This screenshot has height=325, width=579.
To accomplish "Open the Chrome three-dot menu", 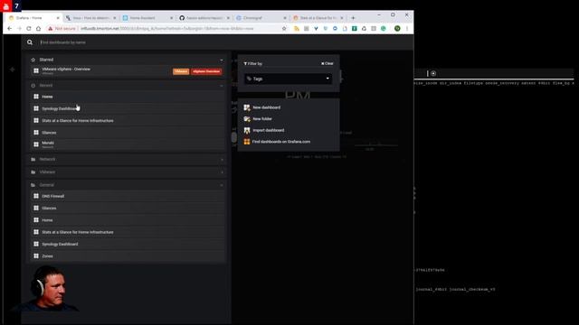I will click(407, 28).
